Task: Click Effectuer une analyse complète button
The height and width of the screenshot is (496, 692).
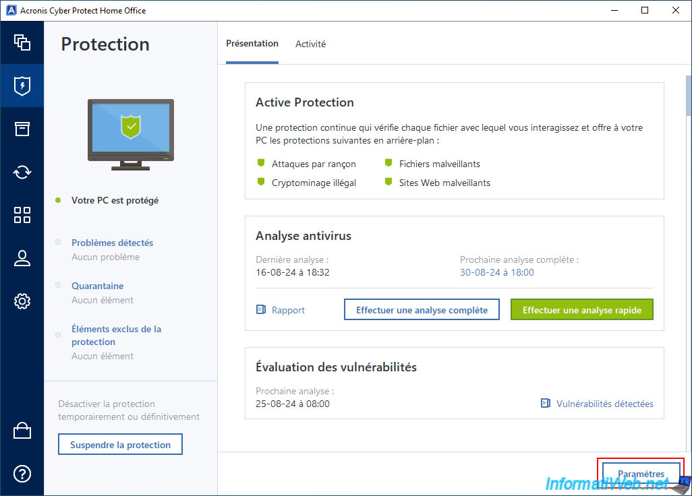Action: tap(422, 310)
